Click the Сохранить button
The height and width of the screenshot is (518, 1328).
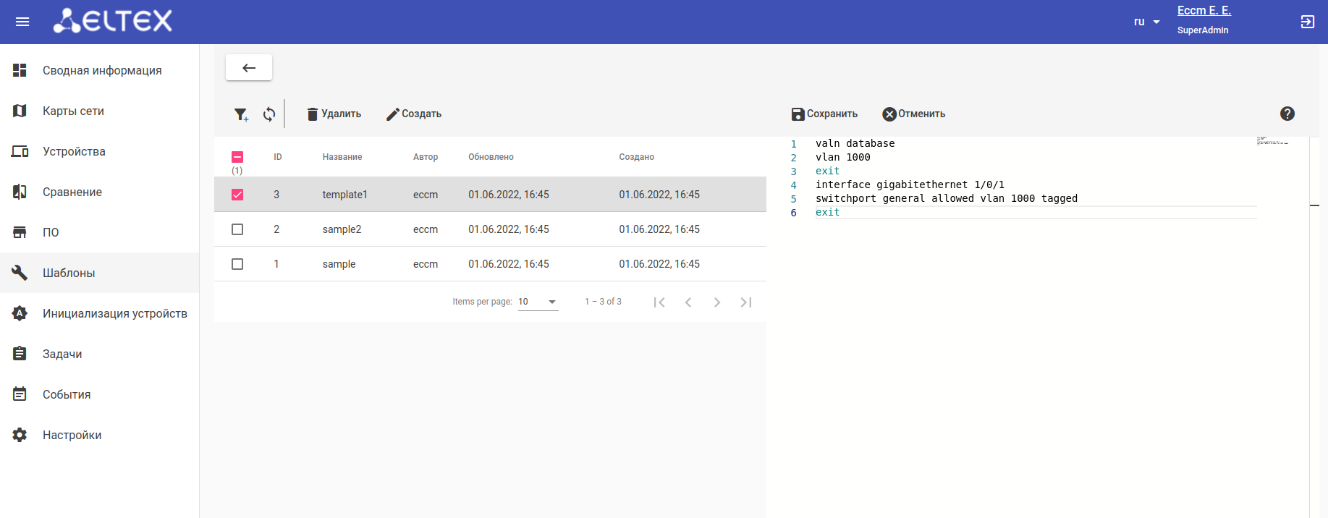(x=824, y=114)
